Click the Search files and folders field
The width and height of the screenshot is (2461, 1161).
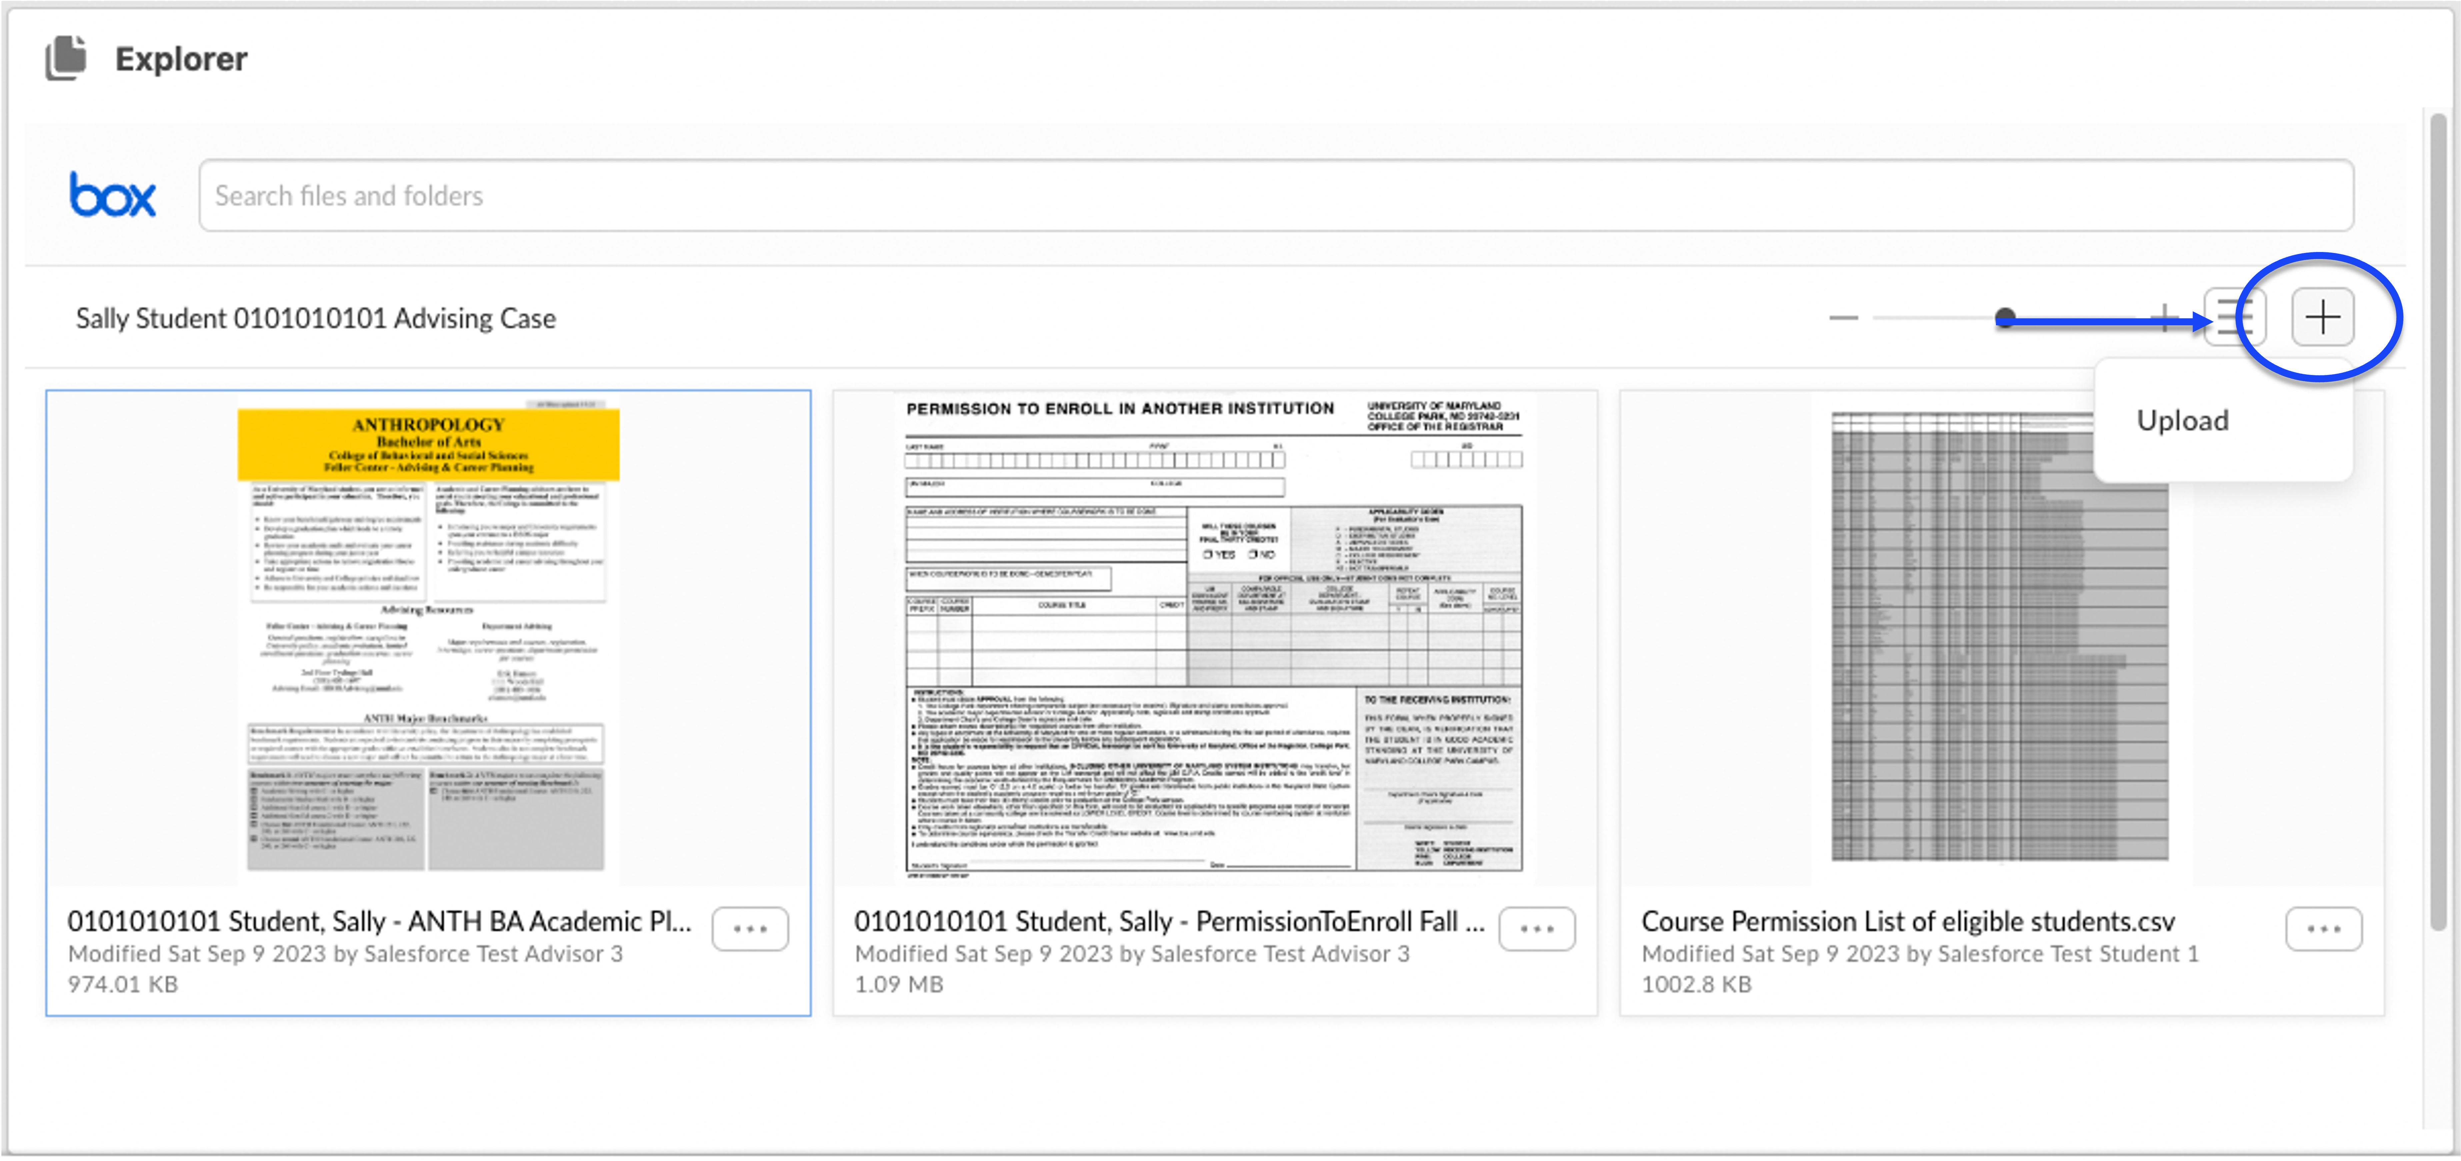1275,196
